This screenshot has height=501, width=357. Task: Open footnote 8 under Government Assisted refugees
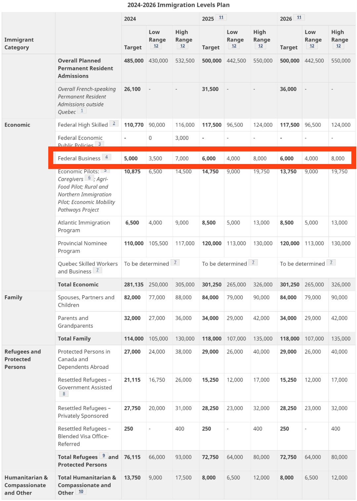click(x=64, y=394)
